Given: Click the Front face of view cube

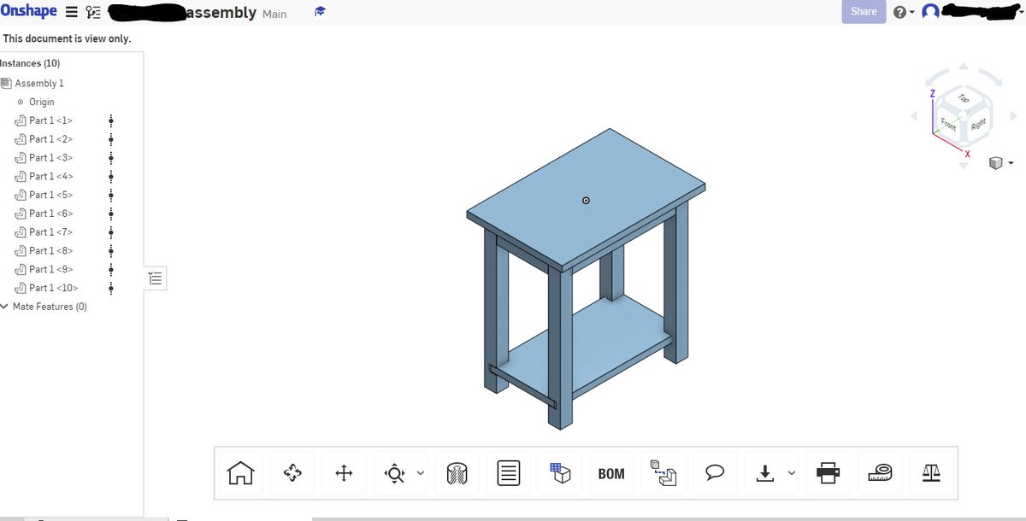Looking at the screenshot, I should click(949, 125).
